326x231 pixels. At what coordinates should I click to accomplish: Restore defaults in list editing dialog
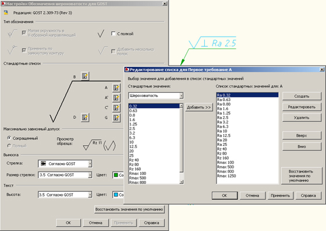point(302,176)
